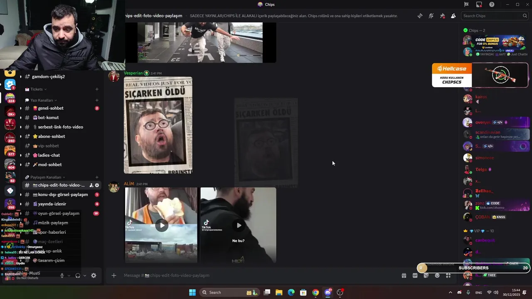The image size is (532, 299).
Task: Open edit channel gear on chips-edit-foto-video
Action: [x=97, y=185]
